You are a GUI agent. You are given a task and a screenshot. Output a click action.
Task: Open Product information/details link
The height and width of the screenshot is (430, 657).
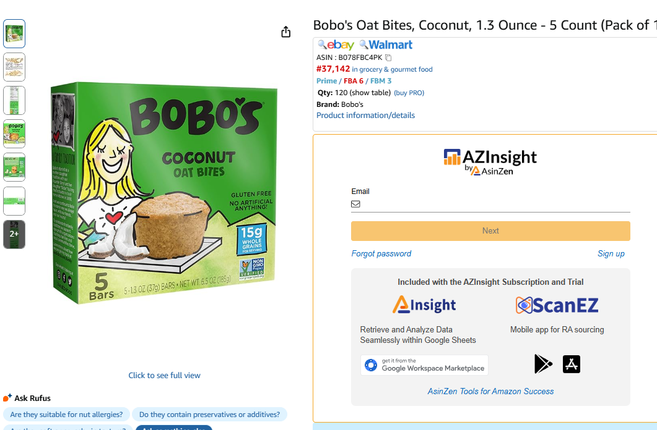tap(365, 116)
